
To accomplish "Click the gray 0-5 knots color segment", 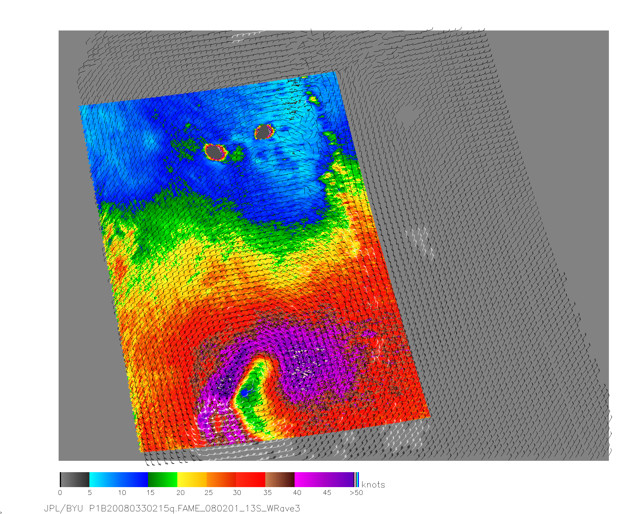I will point(75,480).
